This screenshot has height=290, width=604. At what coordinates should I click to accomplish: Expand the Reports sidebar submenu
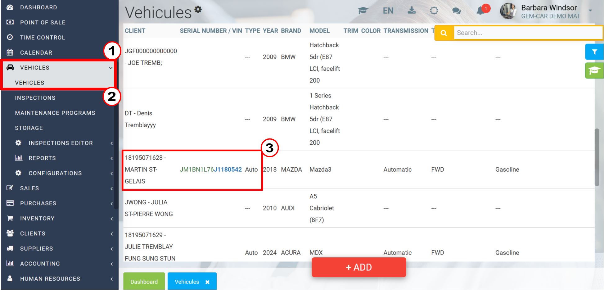[x=111, y=158]
